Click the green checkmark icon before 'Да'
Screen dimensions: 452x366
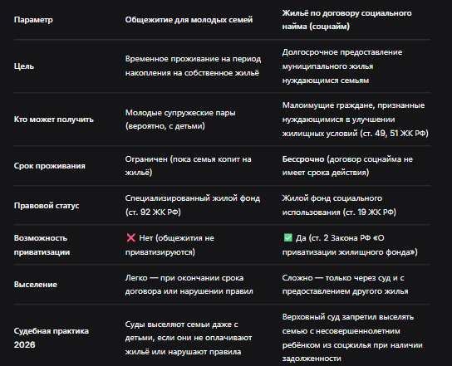(287, 238)
